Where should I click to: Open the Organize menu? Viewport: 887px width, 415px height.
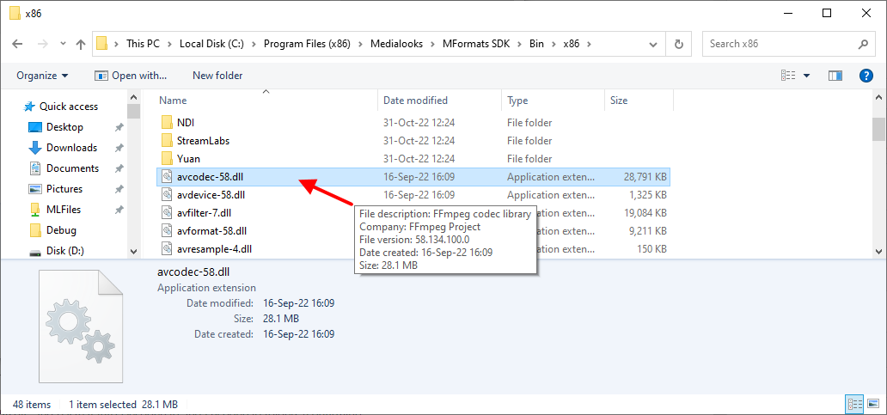click(x=42, y=76)
